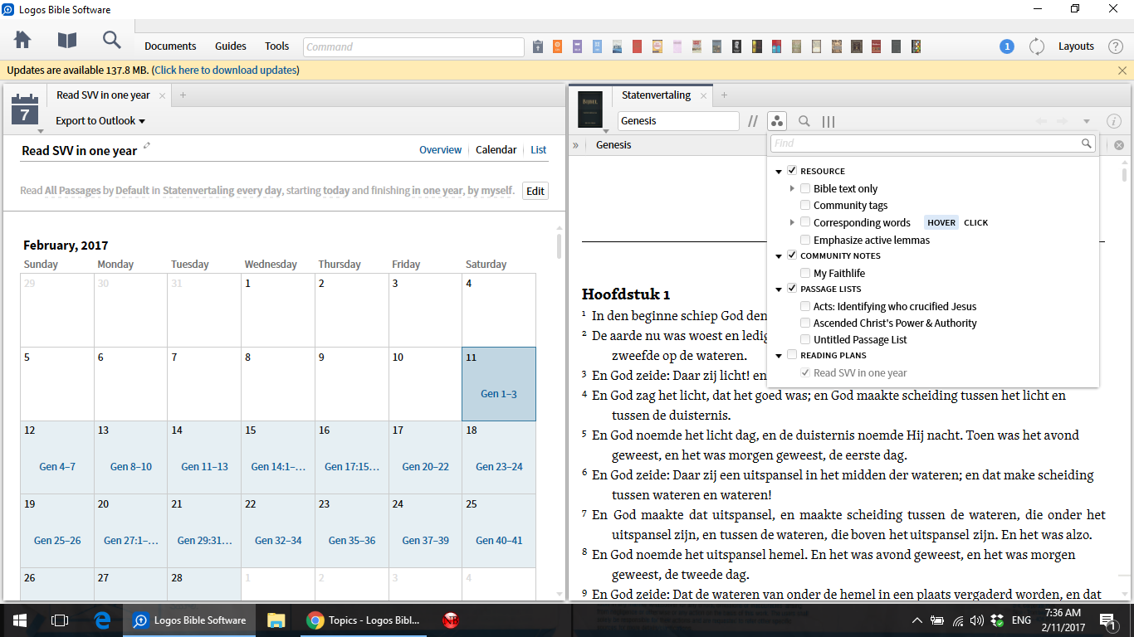Open the Guides menu
This screenshot has height=637, width=1134.
point(231,46)
